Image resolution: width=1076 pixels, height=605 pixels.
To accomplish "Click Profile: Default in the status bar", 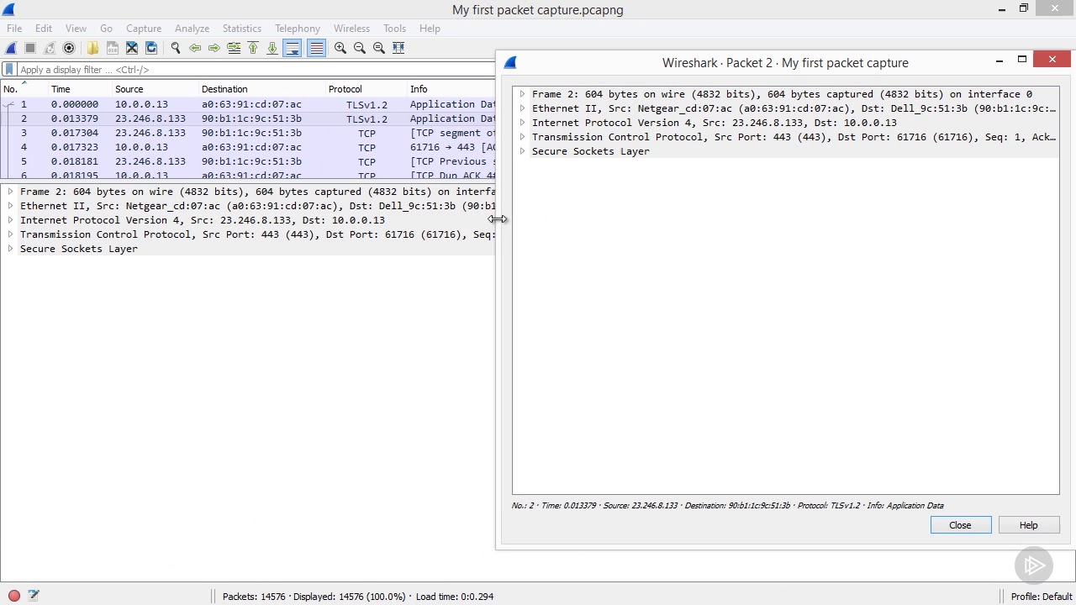I will click(x=1042, y=597).
